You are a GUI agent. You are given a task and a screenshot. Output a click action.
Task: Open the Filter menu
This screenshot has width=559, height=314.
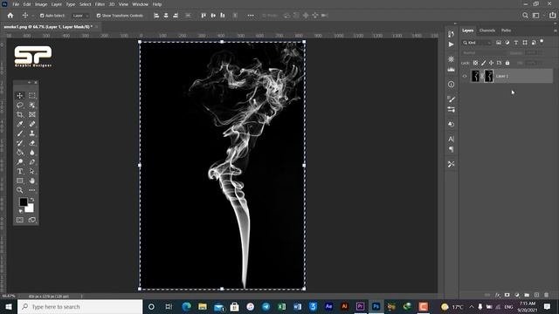point(100,4)
